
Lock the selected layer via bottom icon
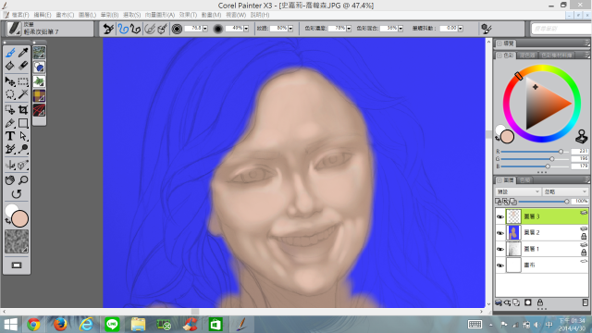click(x=540, y=302)
